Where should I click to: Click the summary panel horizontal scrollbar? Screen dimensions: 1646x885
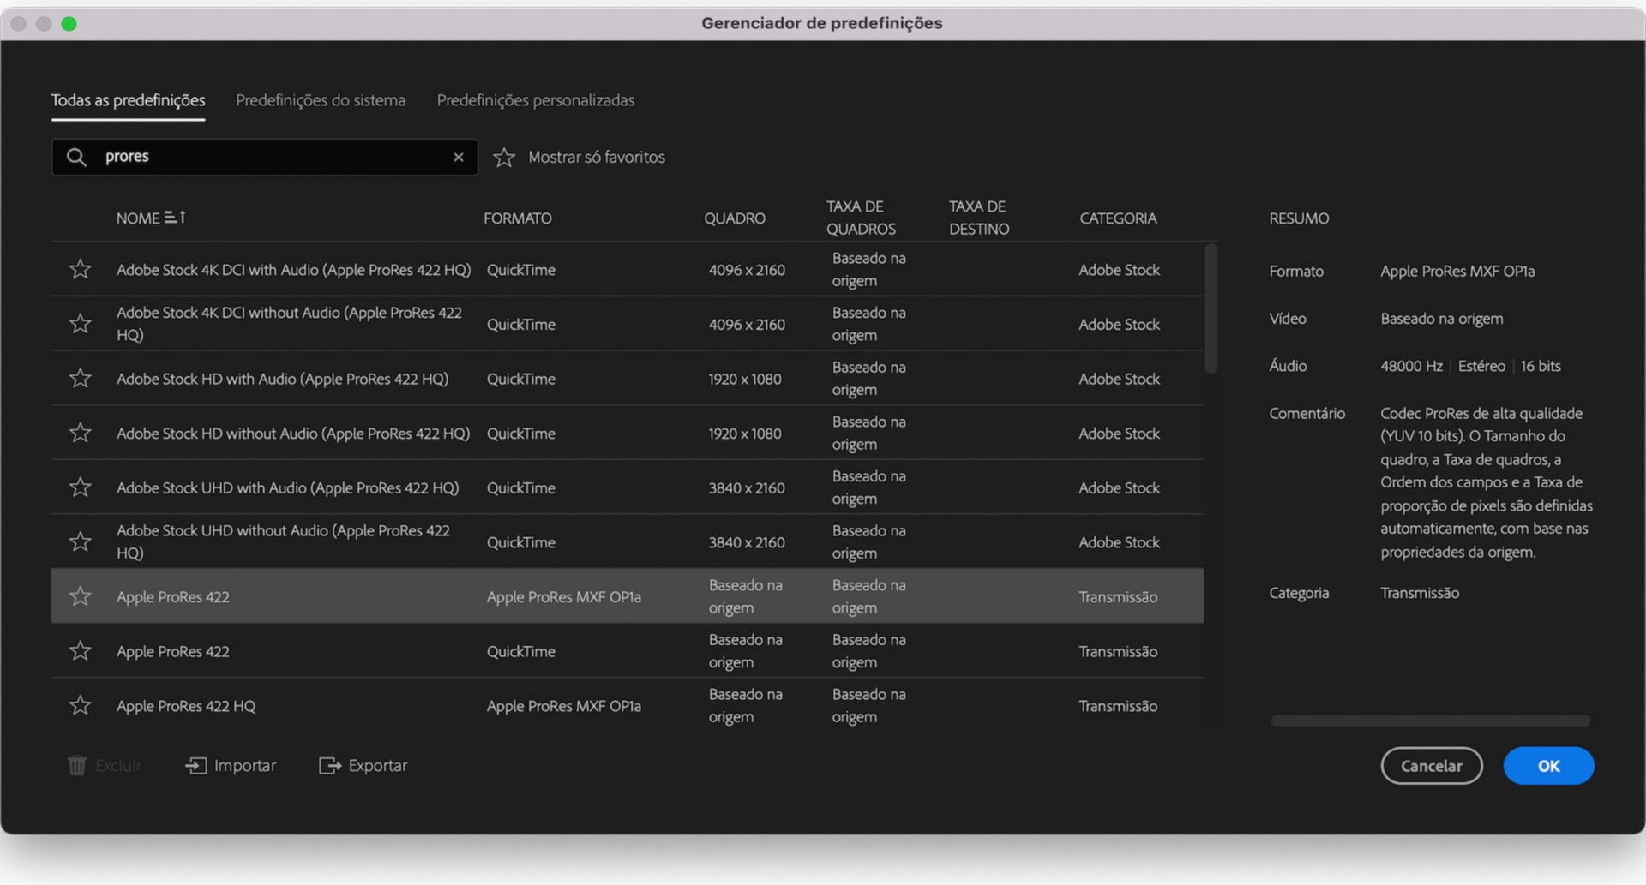(x=1428, y=721)
